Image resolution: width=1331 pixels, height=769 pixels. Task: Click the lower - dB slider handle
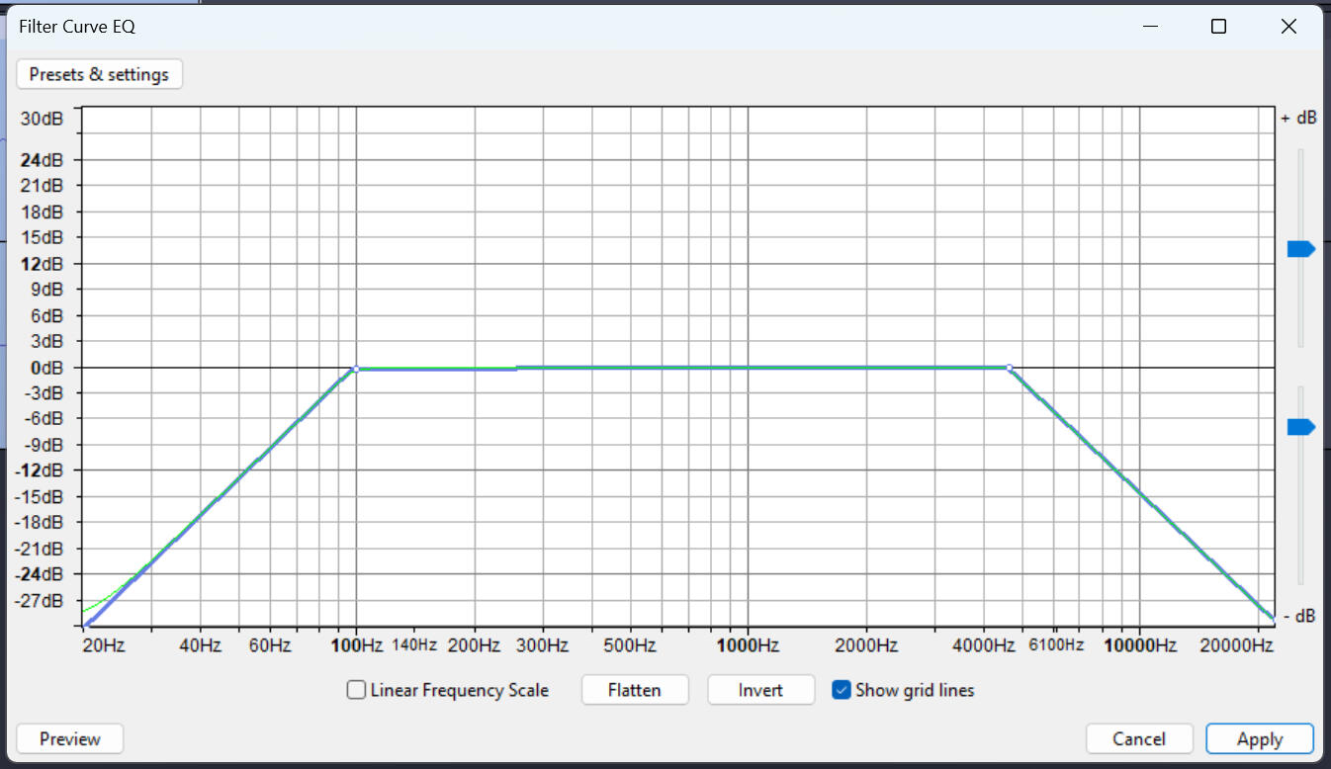tap(1300, 427)
